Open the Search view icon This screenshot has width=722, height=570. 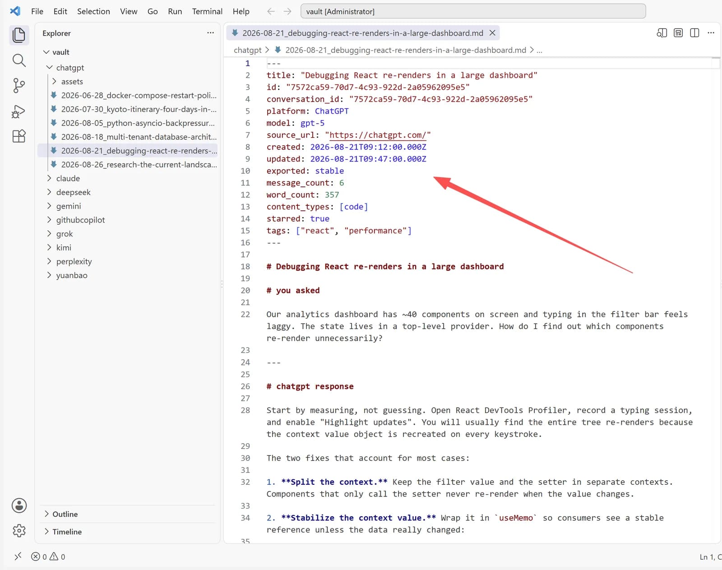click(19, 60)
